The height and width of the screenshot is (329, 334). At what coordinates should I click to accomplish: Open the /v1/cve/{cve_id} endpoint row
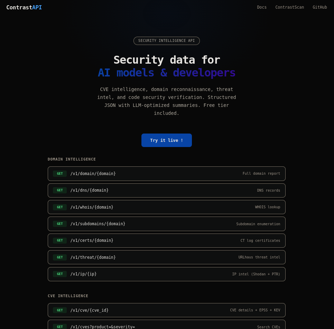(x=167, y=310)
